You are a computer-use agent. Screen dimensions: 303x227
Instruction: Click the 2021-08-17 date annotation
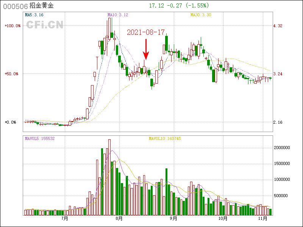(x=146, y=33)
